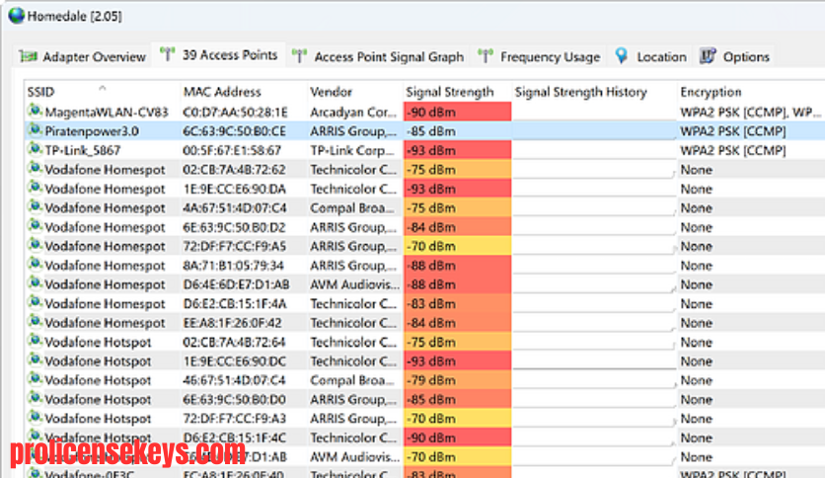
Task: Select icon of Vodafone Hotspot row 6E:63:9C:50:B0:D0
Action: (35, 399)
